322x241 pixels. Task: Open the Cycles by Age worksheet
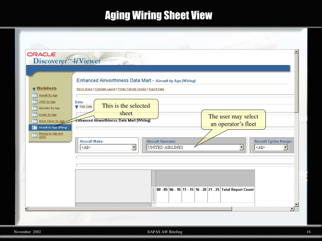point(48,115)
